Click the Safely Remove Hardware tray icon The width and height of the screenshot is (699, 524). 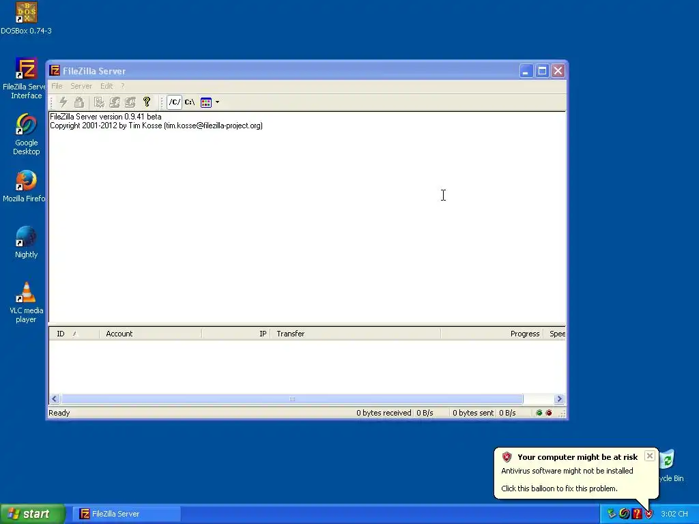pos(612,514)
